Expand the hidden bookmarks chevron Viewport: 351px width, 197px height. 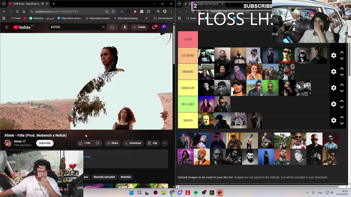146,18
